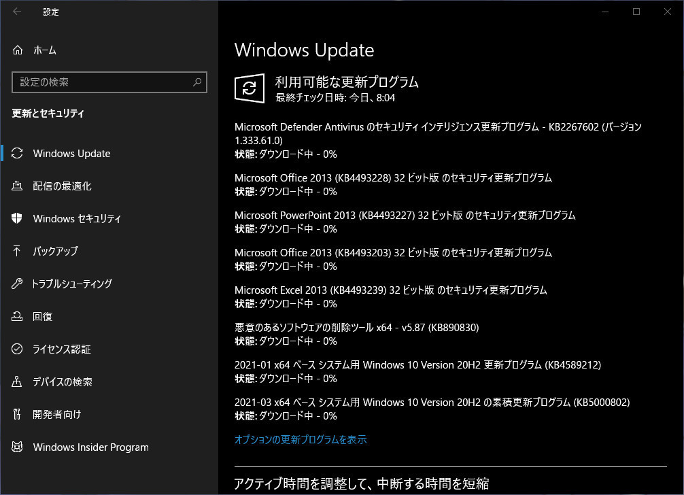
Task: Click the バックアップ upward arrow icon
Action: (x=17, y=251)
